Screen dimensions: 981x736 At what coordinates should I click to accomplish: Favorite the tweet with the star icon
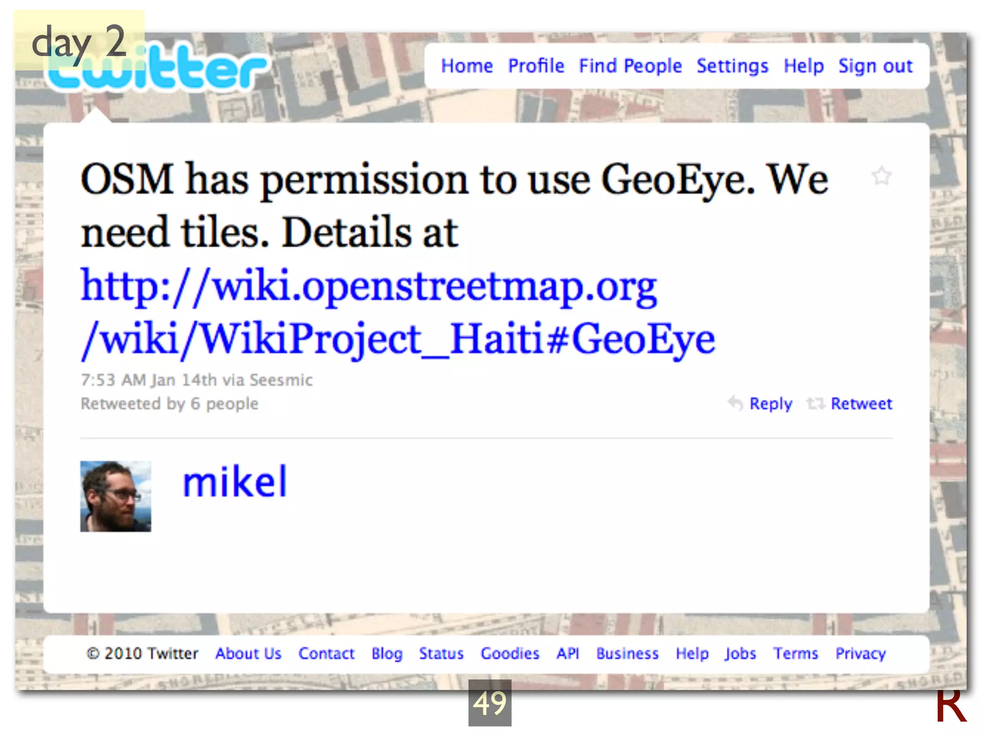click(x=881, y=176)
